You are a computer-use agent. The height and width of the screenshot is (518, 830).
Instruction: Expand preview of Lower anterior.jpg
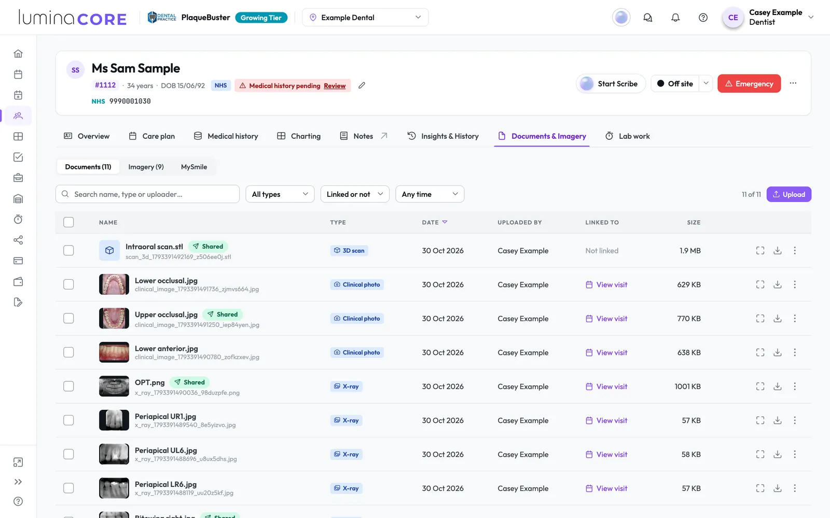point(760,352)
